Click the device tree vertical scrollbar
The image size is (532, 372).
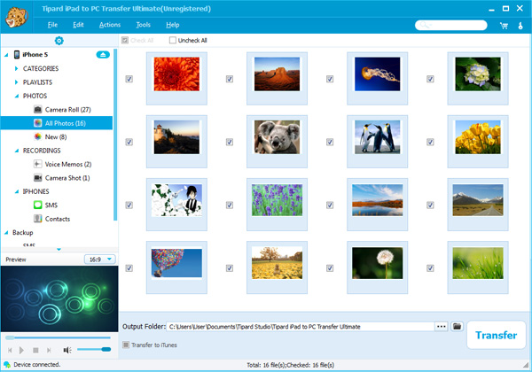pos(115,135)
